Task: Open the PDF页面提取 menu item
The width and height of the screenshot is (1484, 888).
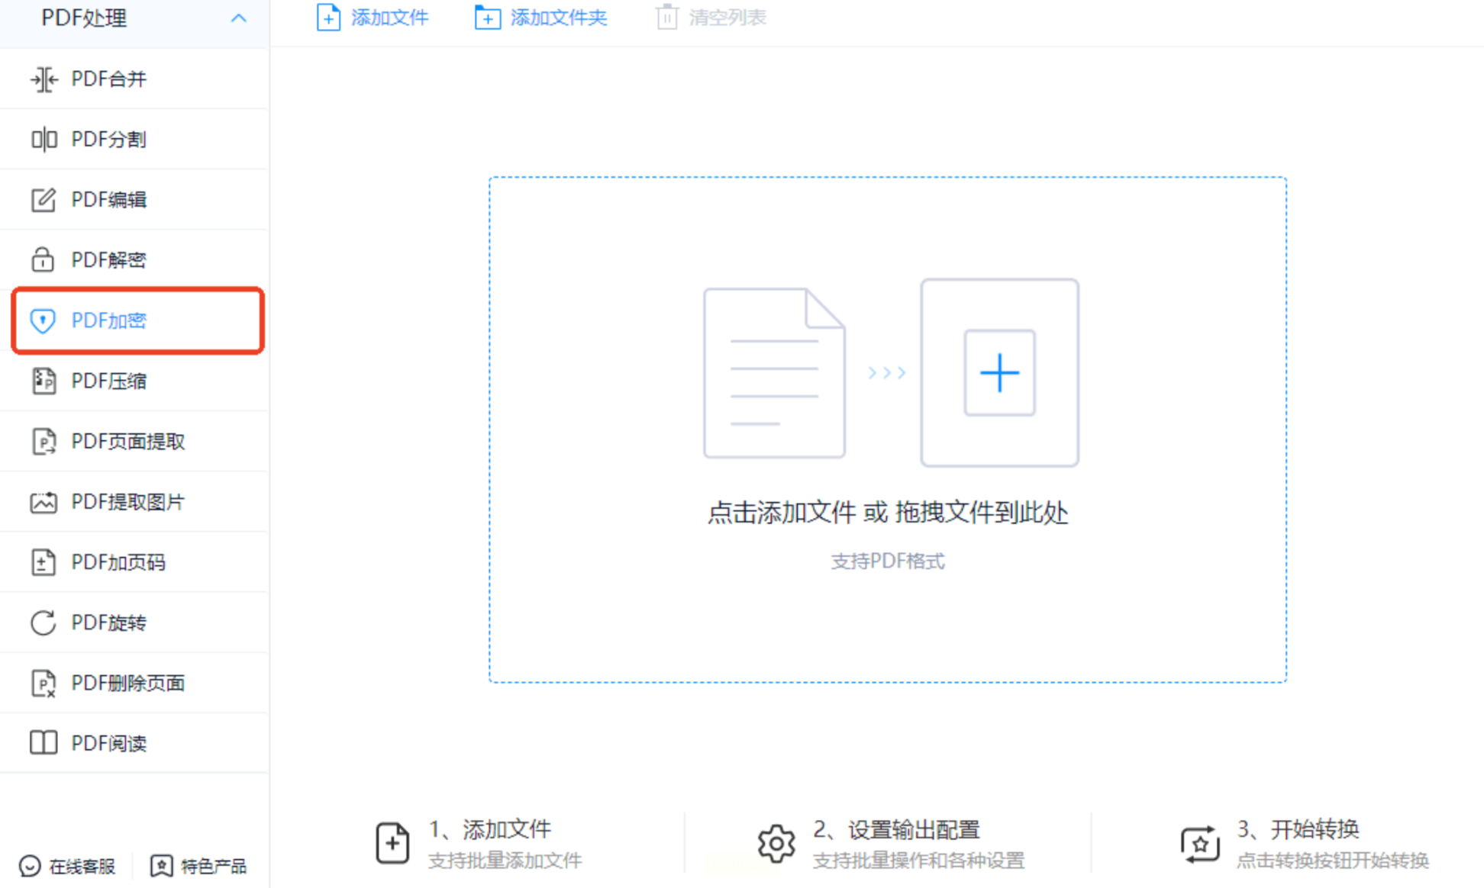Action: [128, 442]
